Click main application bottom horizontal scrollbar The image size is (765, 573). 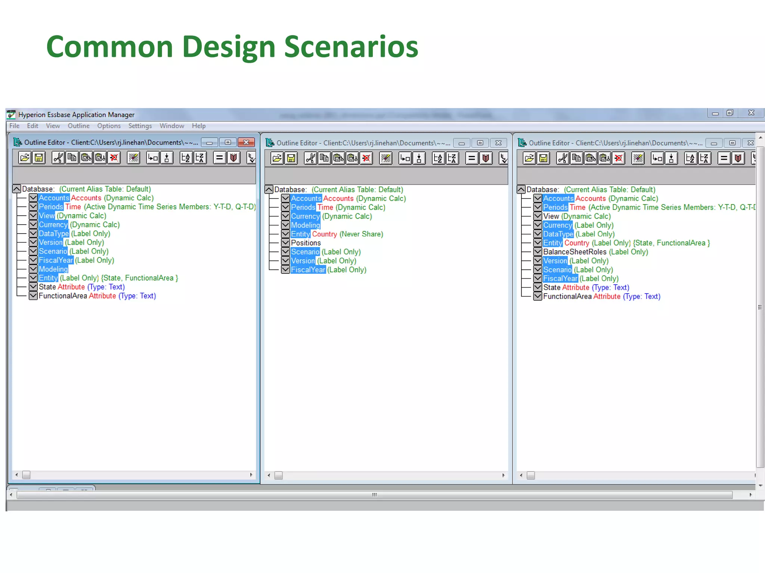[x=374, y=495]
